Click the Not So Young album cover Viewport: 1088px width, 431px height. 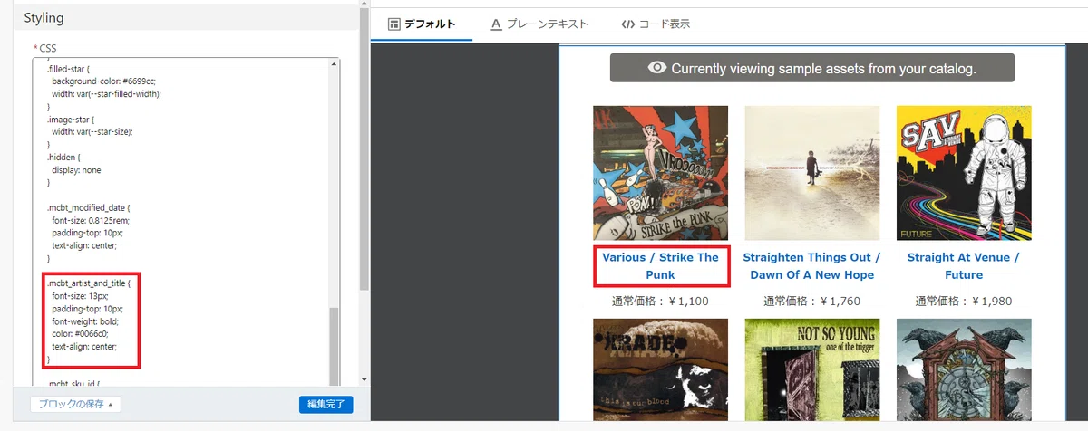coord(811,370)
